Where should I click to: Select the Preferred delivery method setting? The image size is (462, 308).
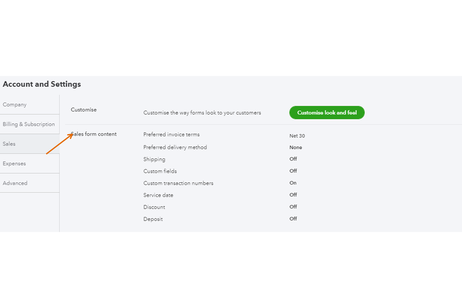[x=175, y=147]
